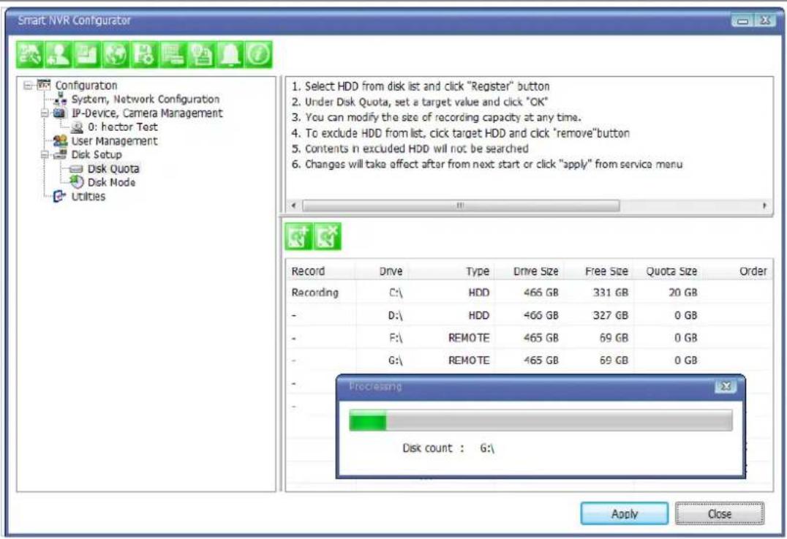
Task: Select System, Network Configuration in tree
Action: coord(145,99)
